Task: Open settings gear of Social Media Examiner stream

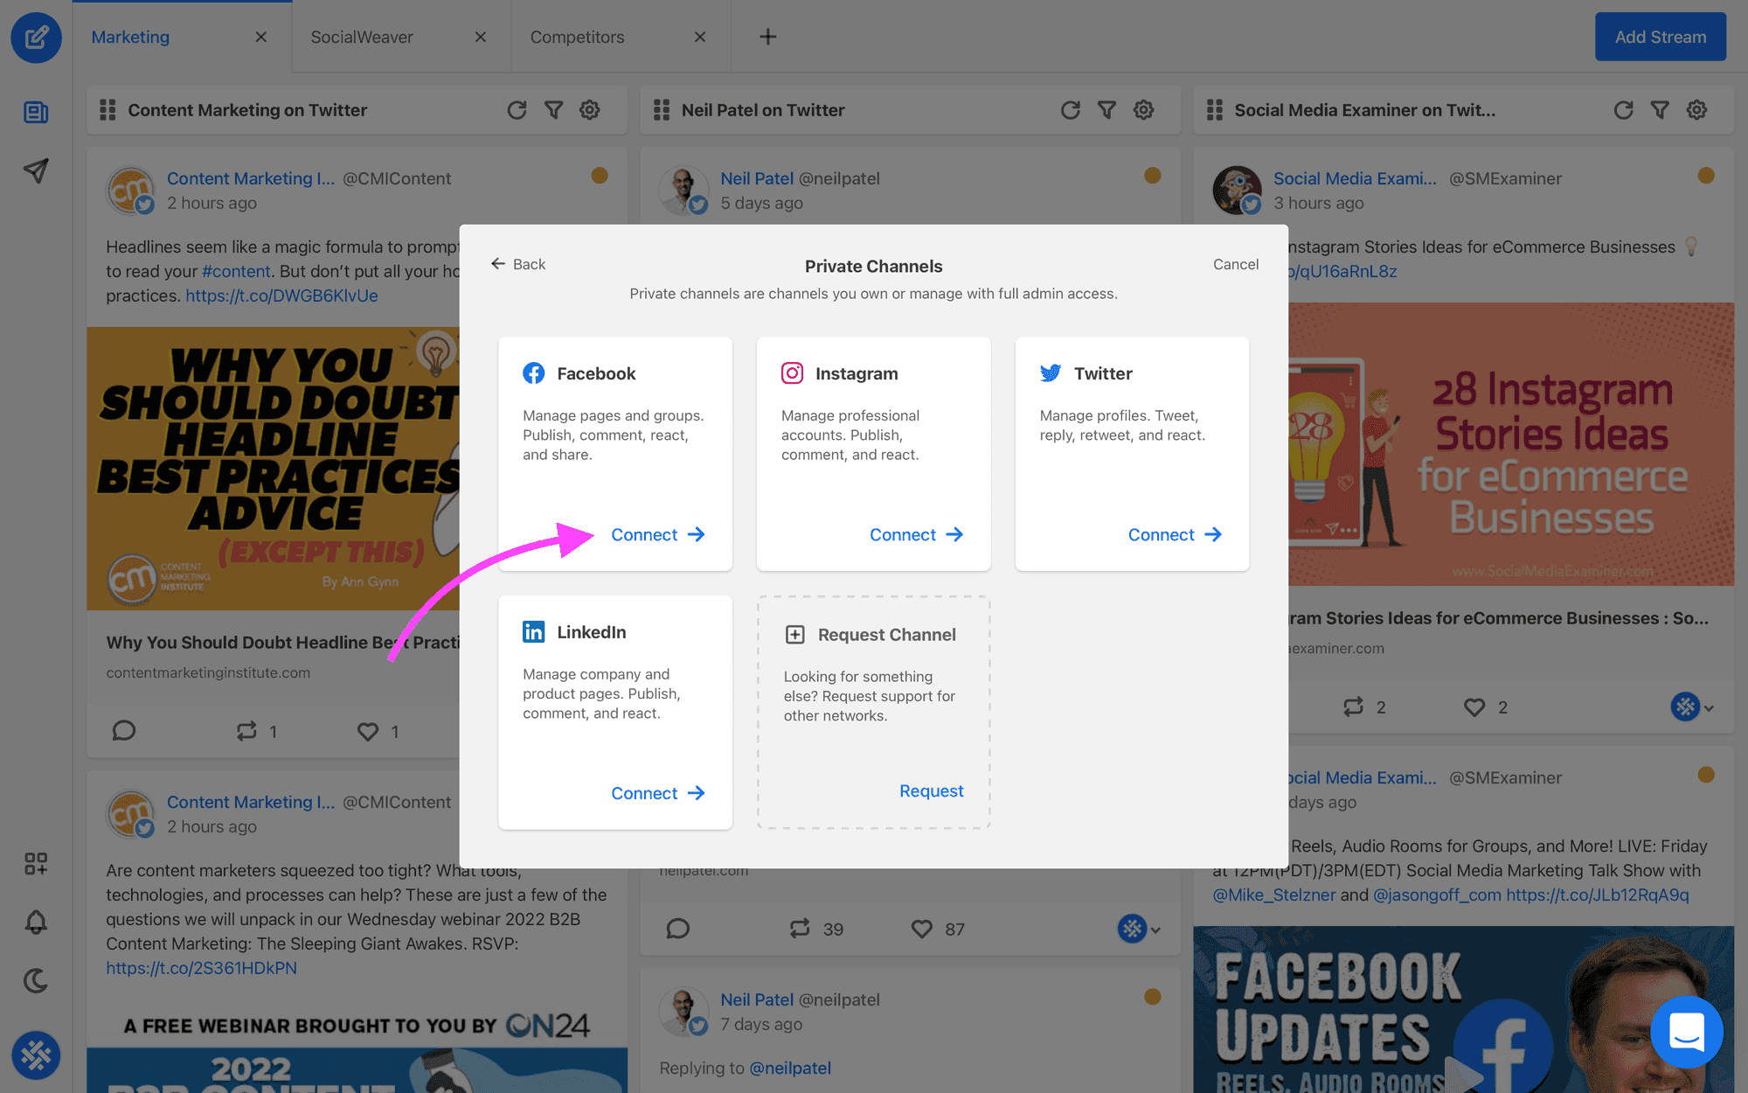Action: pos(1696,110)
